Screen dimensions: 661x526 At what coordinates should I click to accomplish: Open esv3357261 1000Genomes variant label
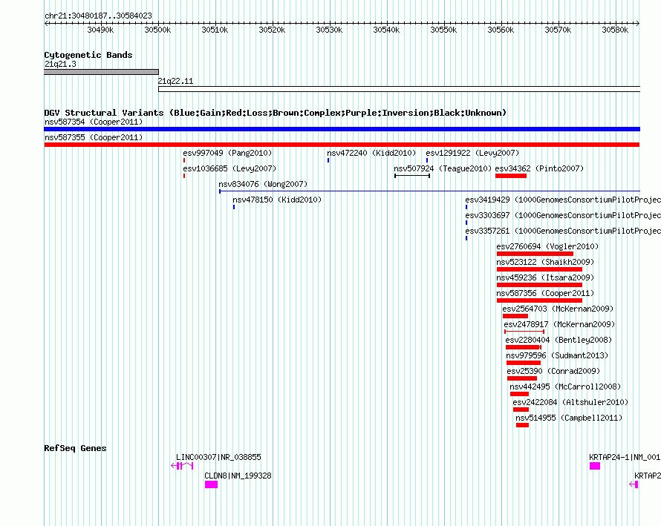563,231
